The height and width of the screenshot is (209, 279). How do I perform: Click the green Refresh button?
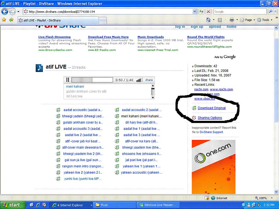click(201, 12)
